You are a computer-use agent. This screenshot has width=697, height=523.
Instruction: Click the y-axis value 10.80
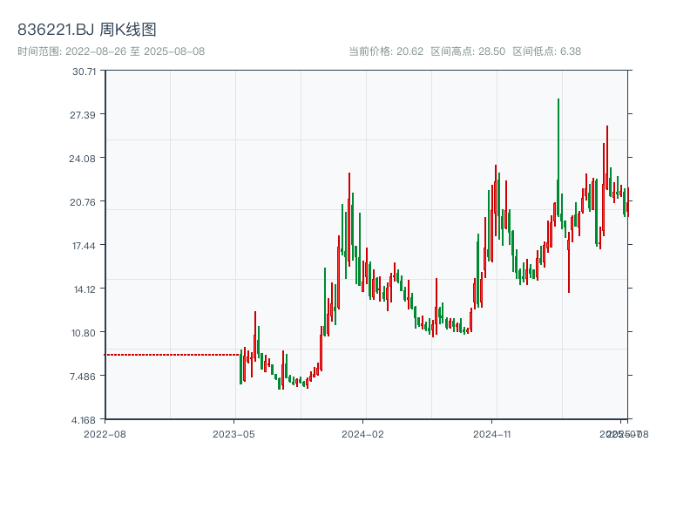click(84, 333)
